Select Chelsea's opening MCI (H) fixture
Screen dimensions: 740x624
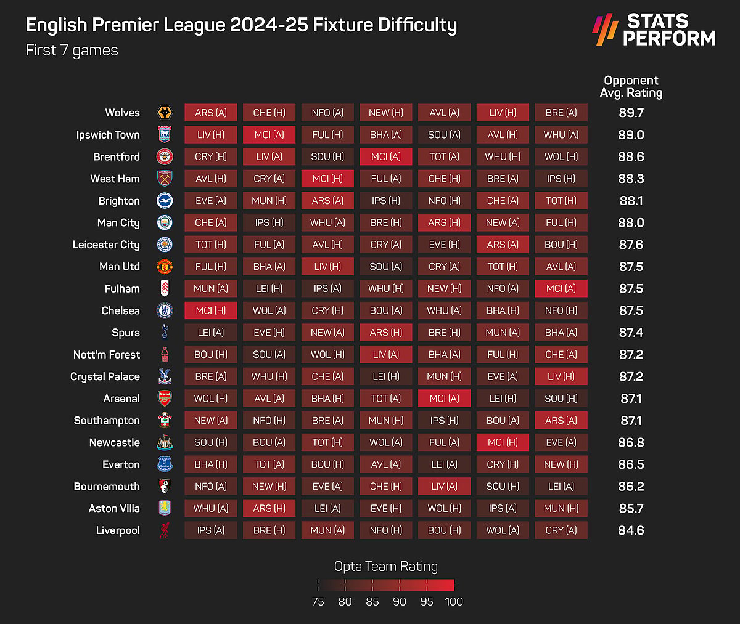coord(211,310)
